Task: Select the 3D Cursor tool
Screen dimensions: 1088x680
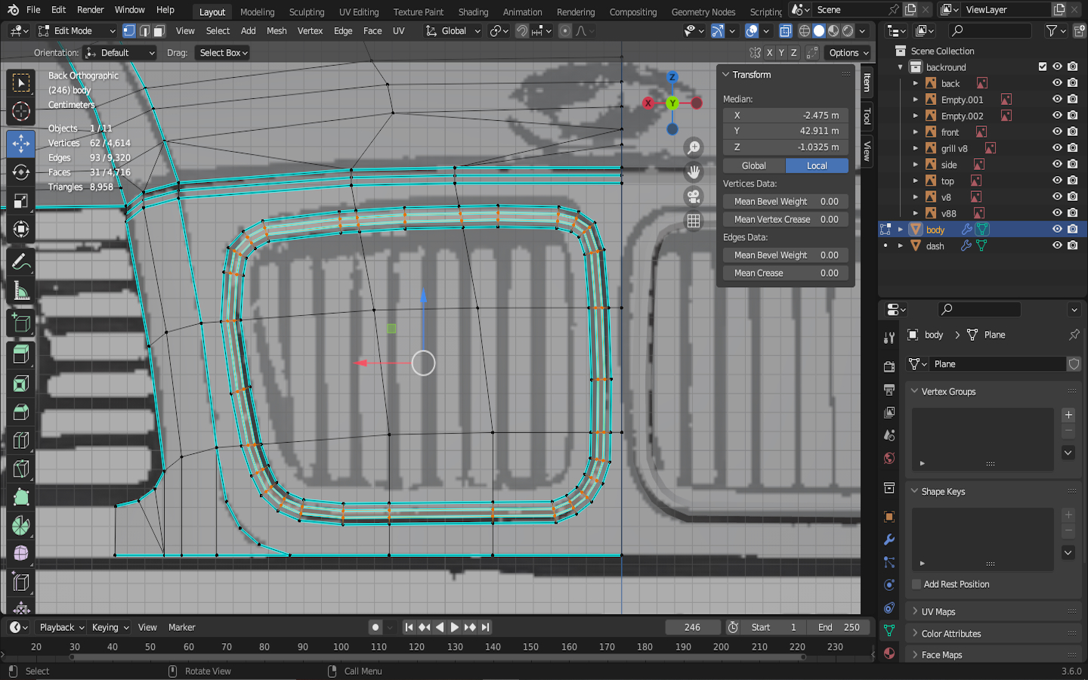Action: (21, 112)
